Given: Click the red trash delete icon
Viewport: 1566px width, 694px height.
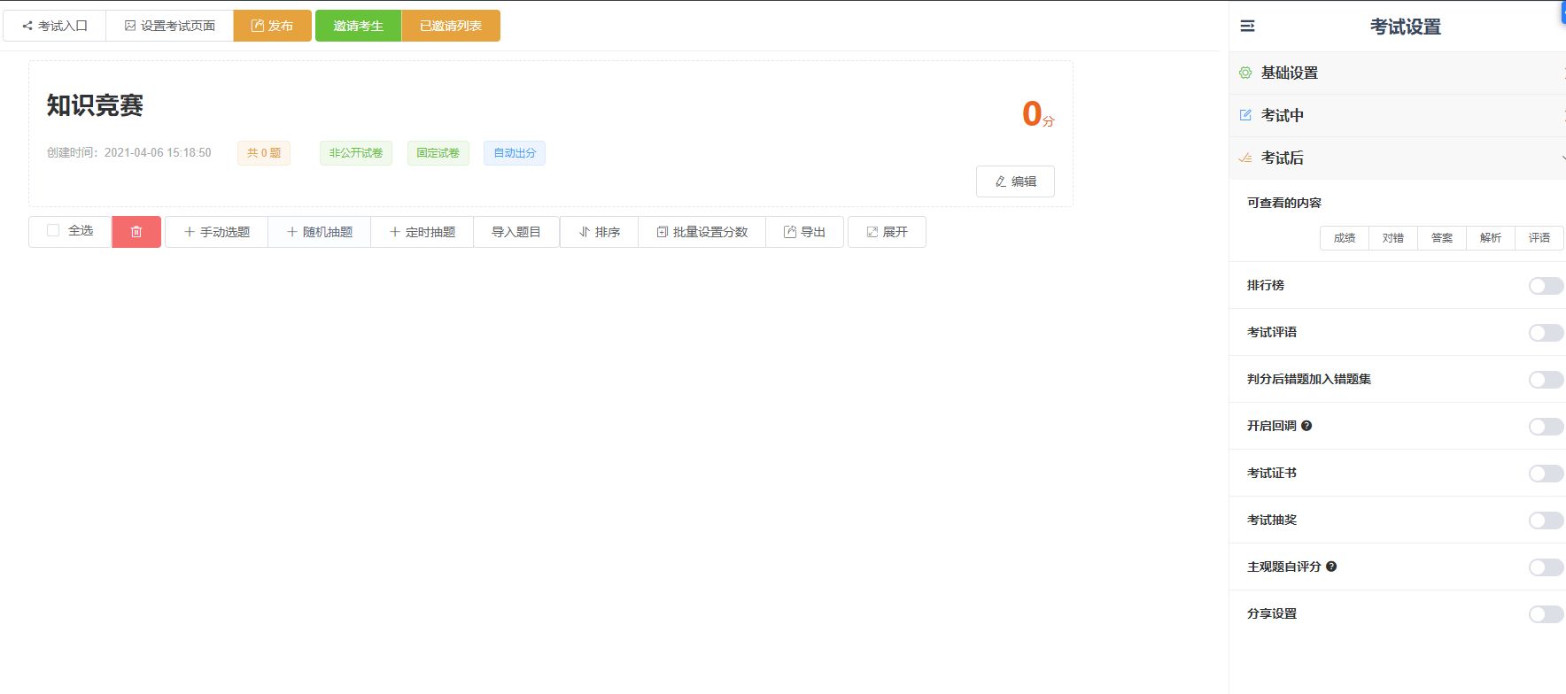Looking at the screenshot, I should [136, 232].
